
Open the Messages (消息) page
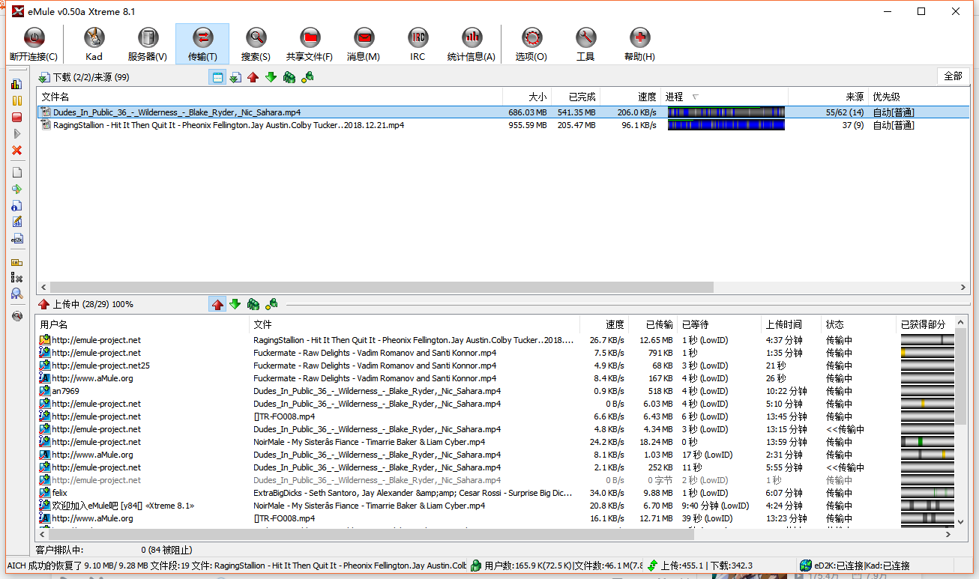364,43
